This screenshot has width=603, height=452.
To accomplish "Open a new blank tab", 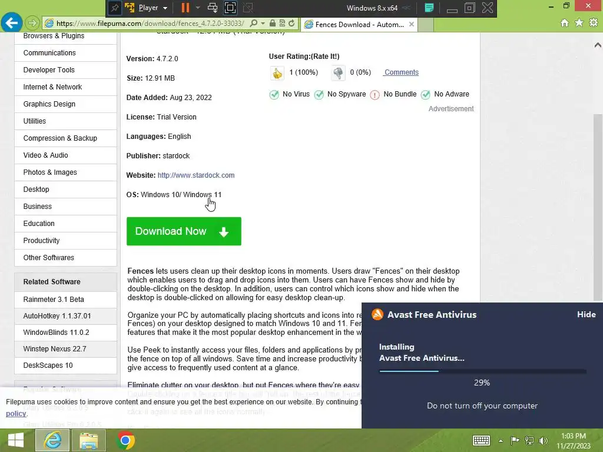I will (425, 25).
